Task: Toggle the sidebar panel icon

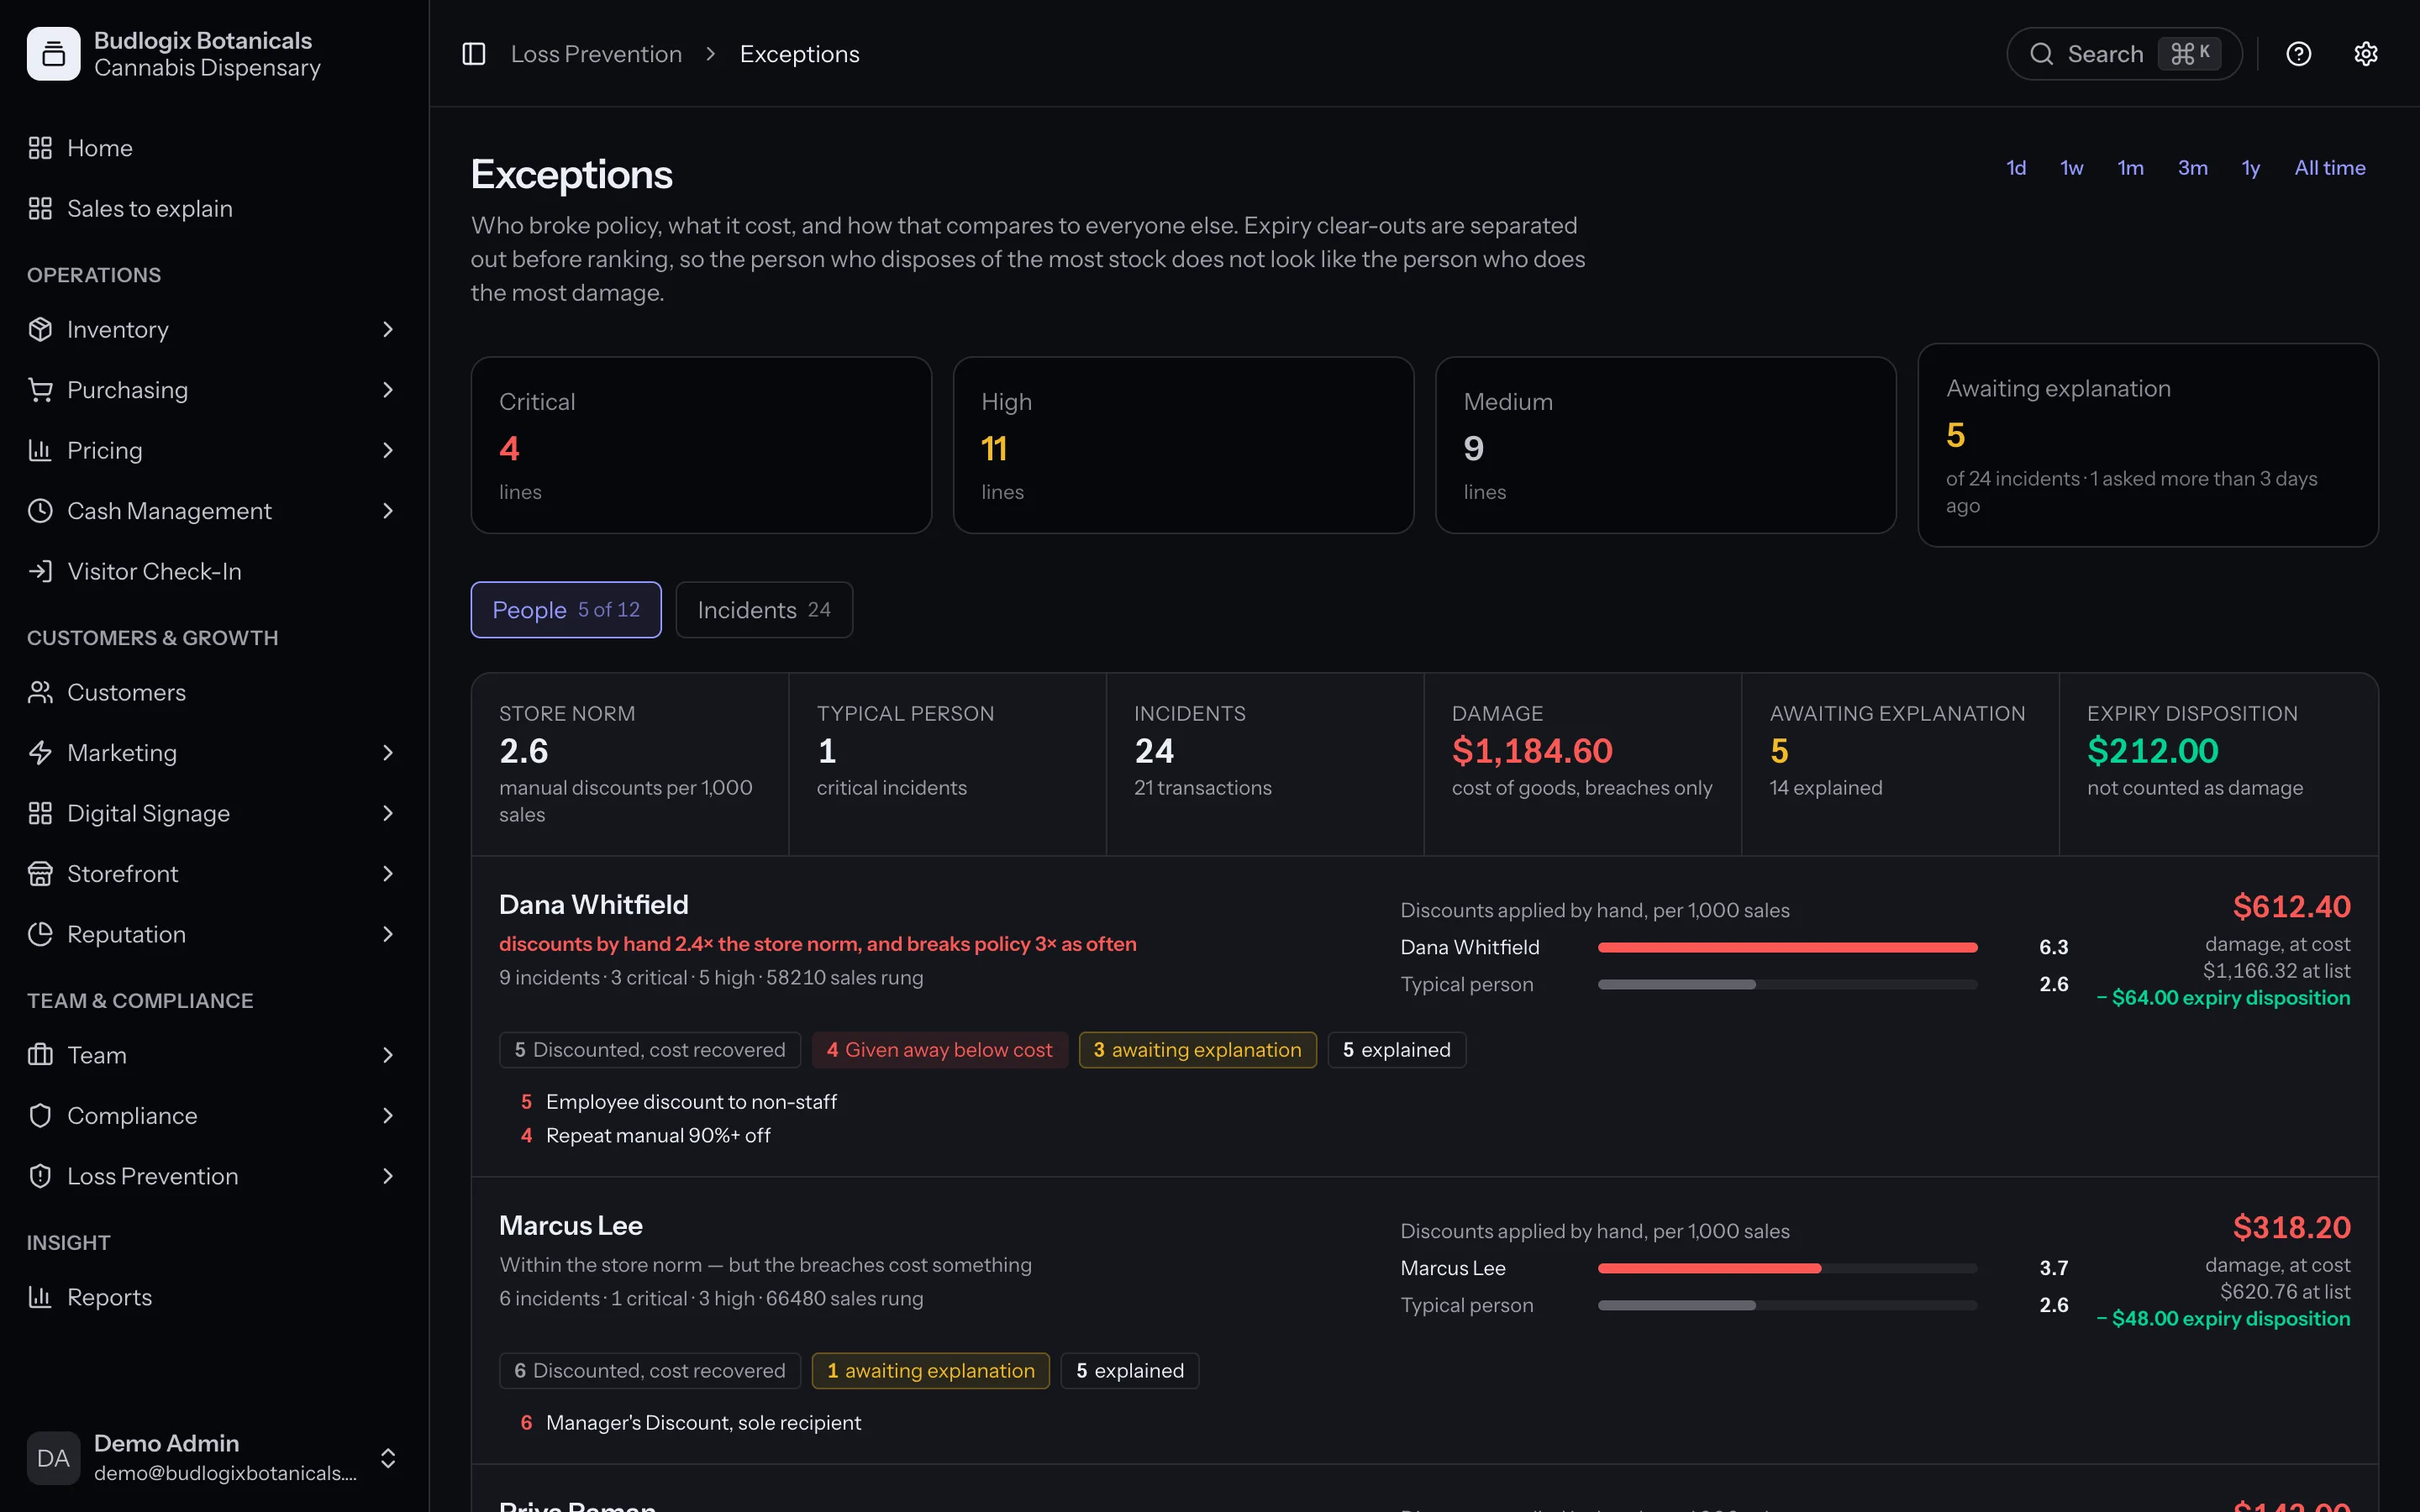Action: click(474, 54)
